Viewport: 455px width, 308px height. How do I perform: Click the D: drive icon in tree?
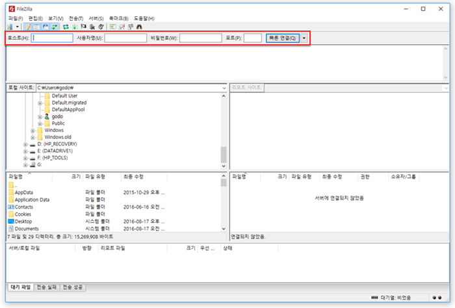(32, 144)
